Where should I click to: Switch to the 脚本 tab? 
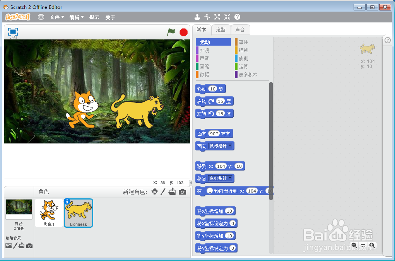tap(201, 30)
